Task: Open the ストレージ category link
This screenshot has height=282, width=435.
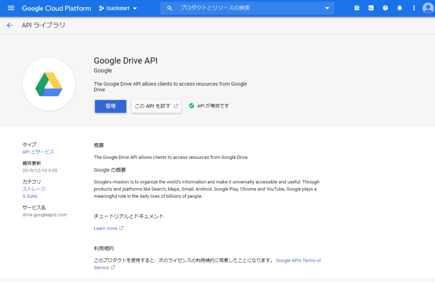Action: point(34,189)
